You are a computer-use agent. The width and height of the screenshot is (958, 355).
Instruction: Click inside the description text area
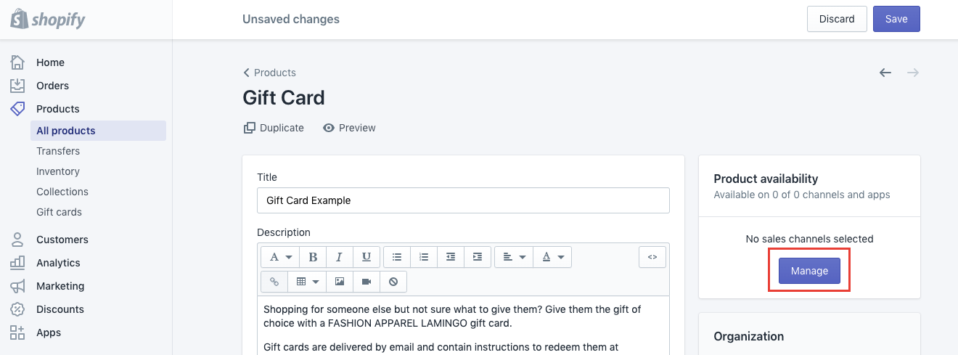(x=463, y=325)
